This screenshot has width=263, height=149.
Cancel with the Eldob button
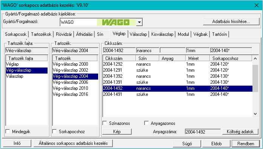pos(216,144)
